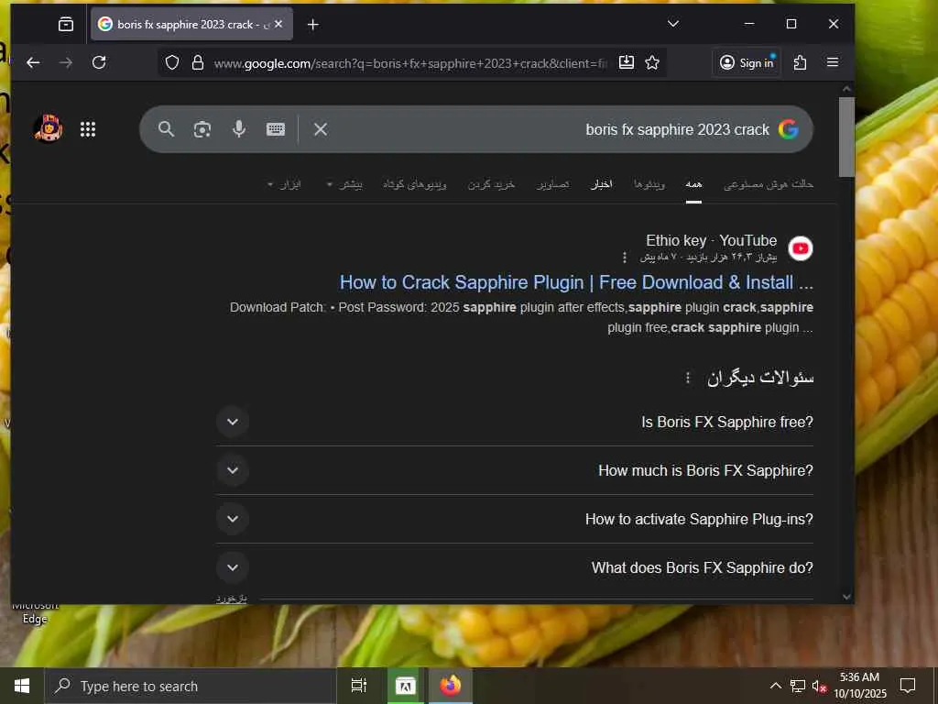This screenshot has width=938, height=704.
Task: Open the clock showing 5:36 AM
Action: [x=859, y=686]
